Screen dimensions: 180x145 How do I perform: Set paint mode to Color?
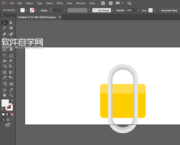3,114
